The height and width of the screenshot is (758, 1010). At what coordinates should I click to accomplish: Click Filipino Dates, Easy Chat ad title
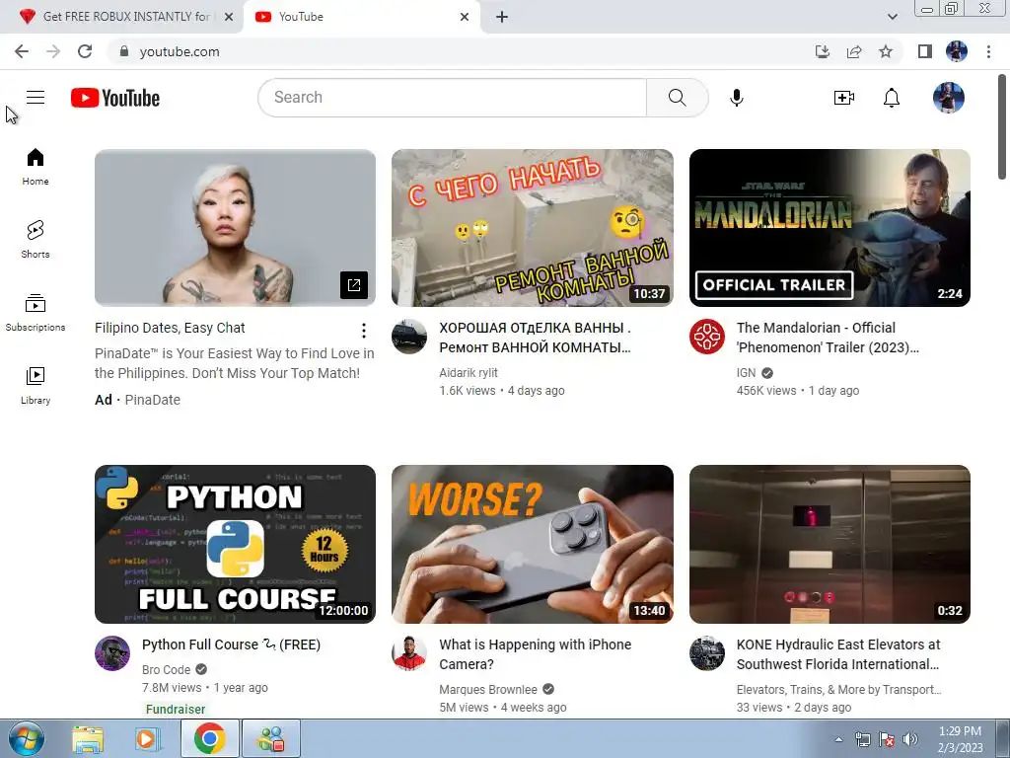point(170,328)
